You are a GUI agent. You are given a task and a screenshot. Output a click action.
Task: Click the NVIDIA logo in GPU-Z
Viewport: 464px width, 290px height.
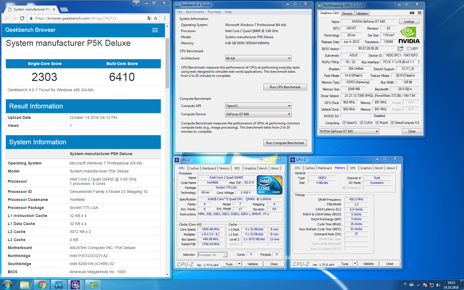409,35
